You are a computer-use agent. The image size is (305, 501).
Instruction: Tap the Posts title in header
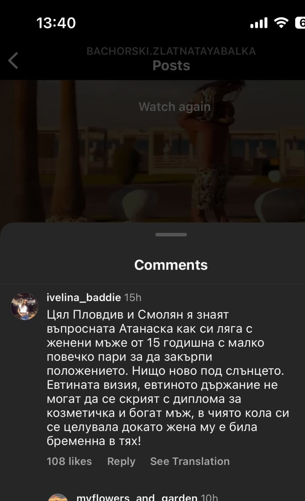pyautogui.click(x=171, y=65)
